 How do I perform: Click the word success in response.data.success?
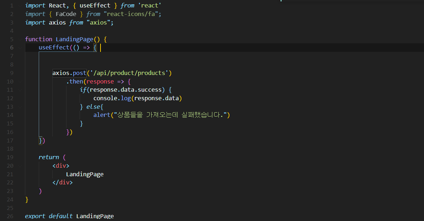tap(150, 90)
